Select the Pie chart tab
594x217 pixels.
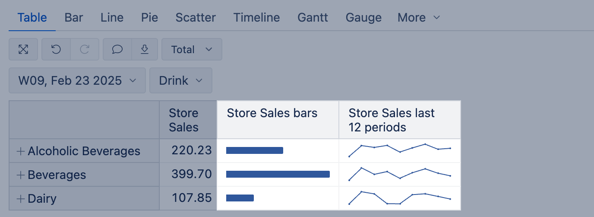149,18
